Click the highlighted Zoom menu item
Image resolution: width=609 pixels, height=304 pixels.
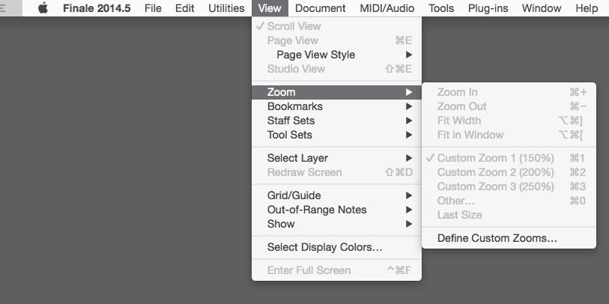[282, 92]
